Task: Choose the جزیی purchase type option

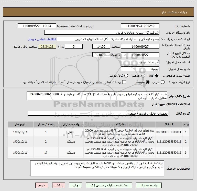Action: tap(162, 82)
